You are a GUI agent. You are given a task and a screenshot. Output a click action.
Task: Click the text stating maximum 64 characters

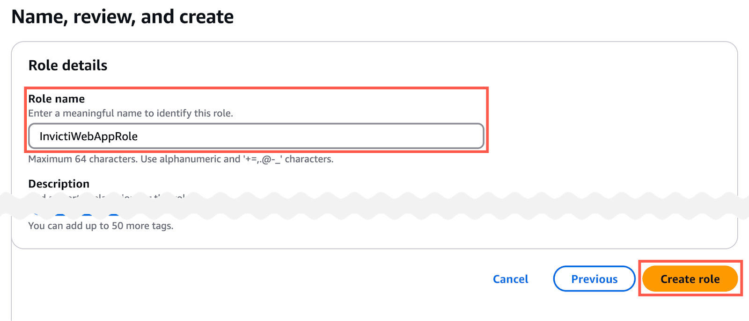(181, 159)
